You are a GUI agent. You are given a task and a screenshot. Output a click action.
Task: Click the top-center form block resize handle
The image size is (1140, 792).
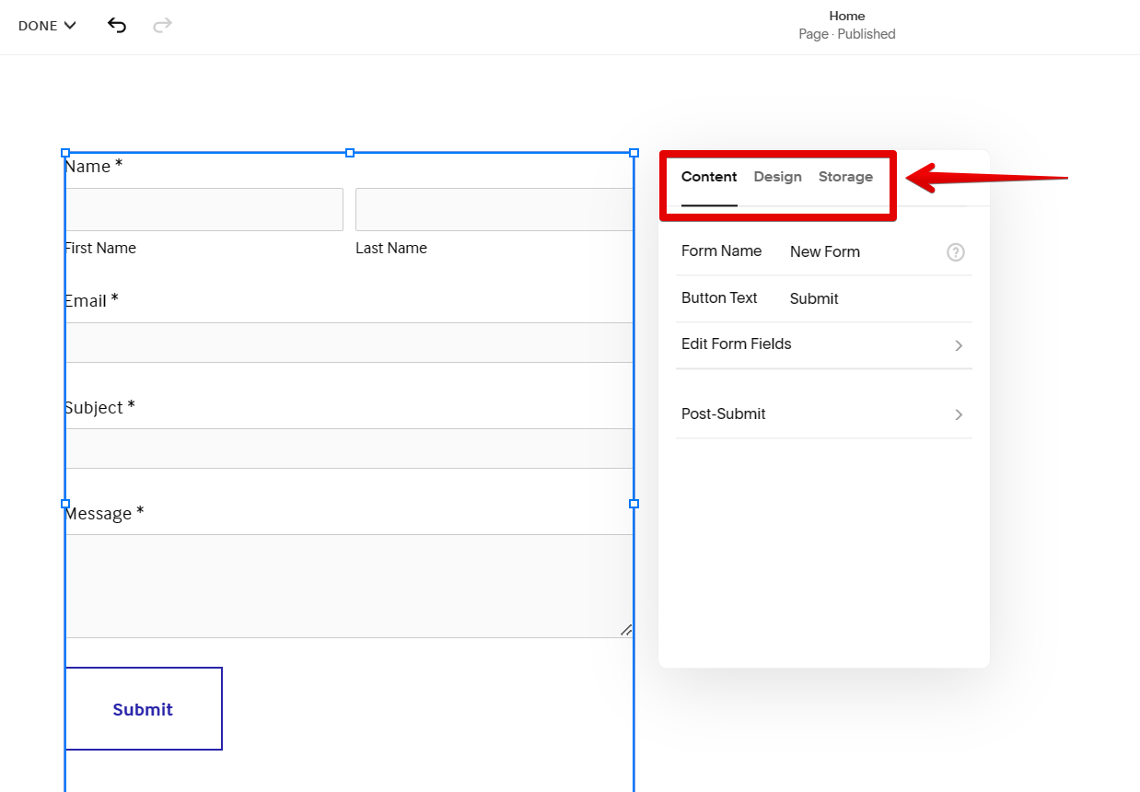point(350,153)
